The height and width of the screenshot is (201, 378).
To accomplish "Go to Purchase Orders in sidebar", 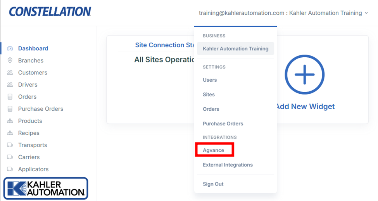I will click(x=40, y=109).
